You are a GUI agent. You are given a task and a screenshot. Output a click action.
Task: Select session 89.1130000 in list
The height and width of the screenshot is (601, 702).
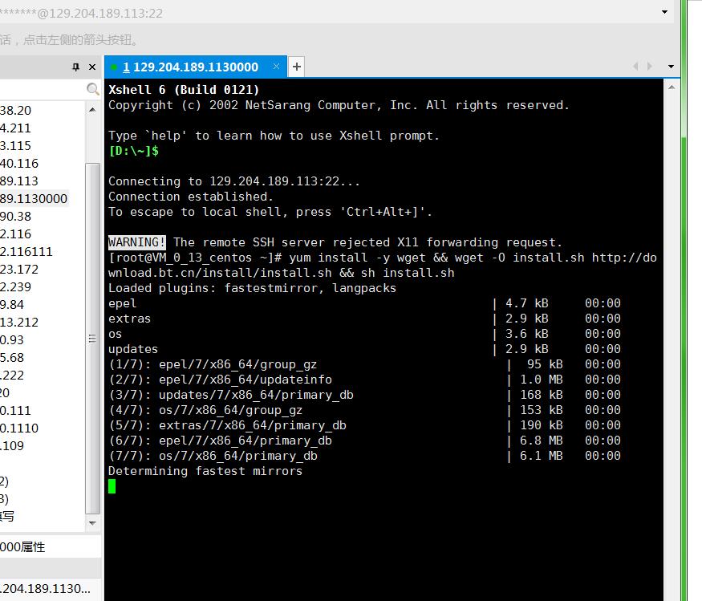click(x=34, y=198)
